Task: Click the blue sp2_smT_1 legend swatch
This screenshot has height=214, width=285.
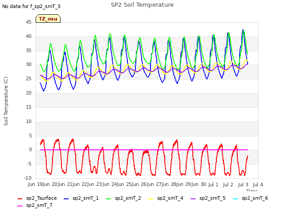Action: (x=66, y=199)
